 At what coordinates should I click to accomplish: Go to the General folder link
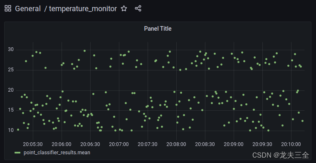tap(28, 9)
